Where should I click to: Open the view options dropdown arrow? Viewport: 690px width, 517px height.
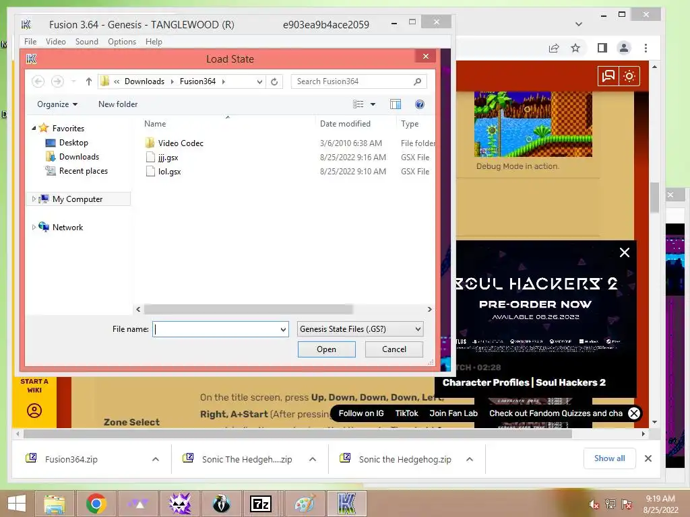[x=373, y=104]
